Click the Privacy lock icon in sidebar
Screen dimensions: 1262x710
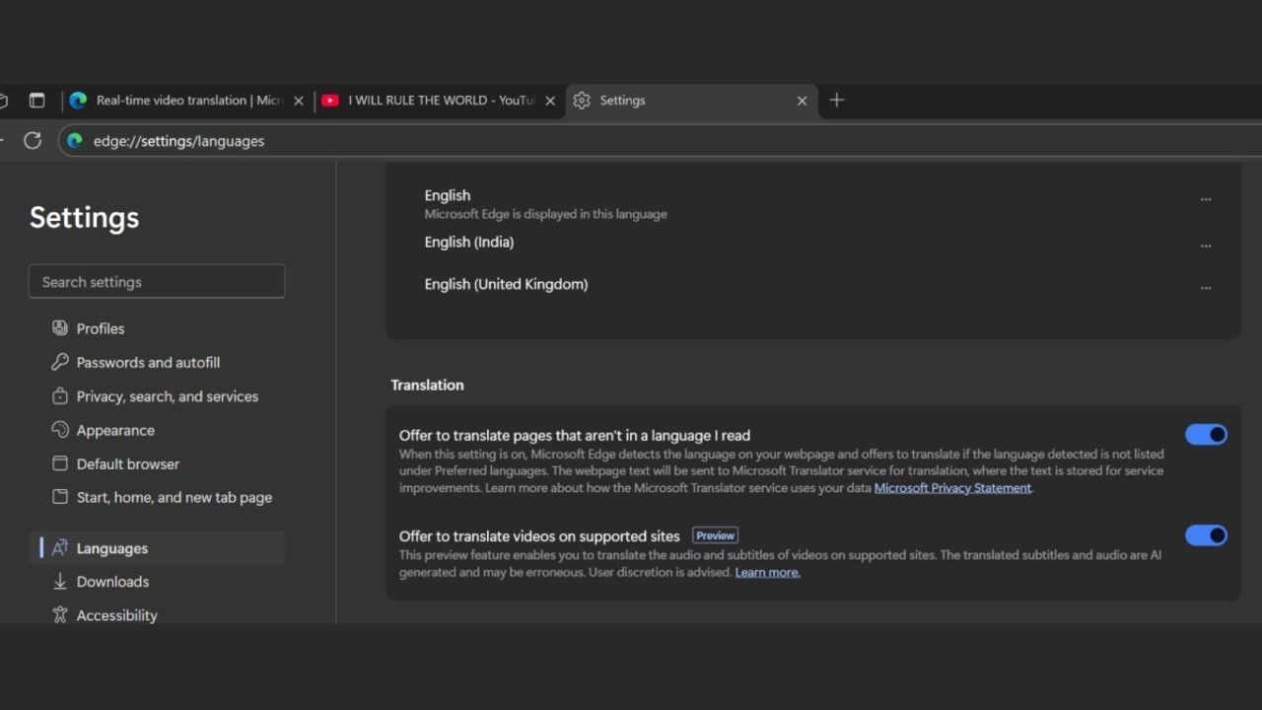(60, 396)
